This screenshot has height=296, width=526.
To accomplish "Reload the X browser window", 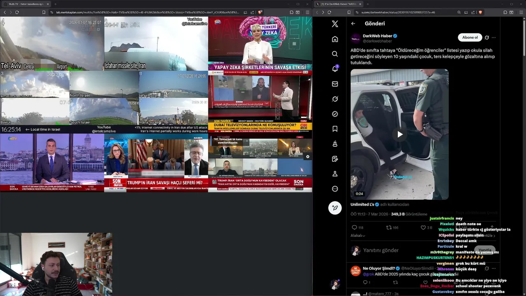I will [x=329, y=12].
